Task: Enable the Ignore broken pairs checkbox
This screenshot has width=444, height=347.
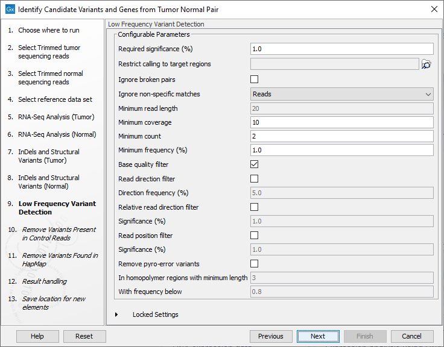Action: coord(254,80)
